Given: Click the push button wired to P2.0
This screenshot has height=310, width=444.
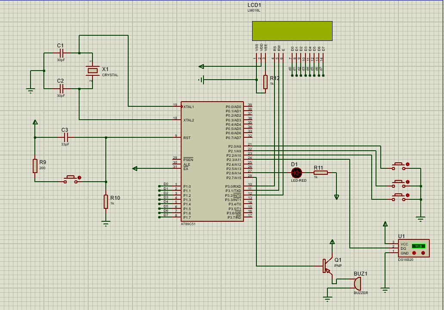Looking at the screenshot, I should point(399,166).
